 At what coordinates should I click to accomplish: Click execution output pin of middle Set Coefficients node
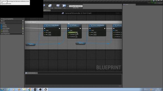coord(80,28)
